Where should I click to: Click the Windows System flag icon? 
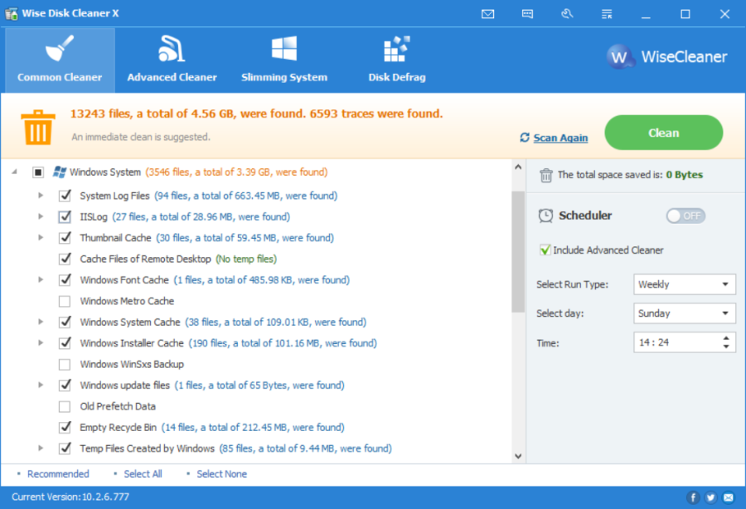pos(60,172)
